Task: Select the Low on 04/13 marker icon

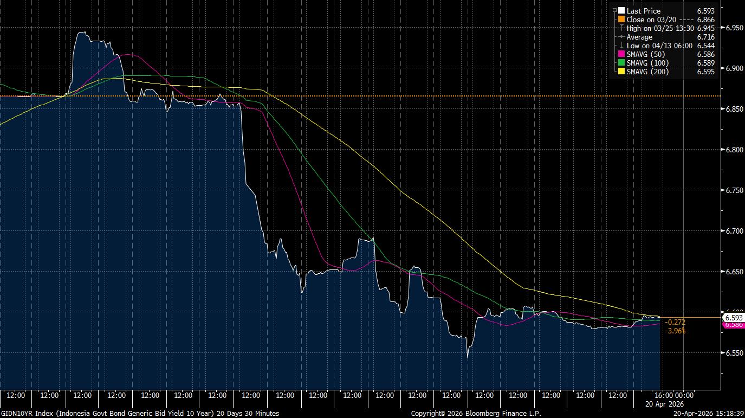Action: coord(621,46)
